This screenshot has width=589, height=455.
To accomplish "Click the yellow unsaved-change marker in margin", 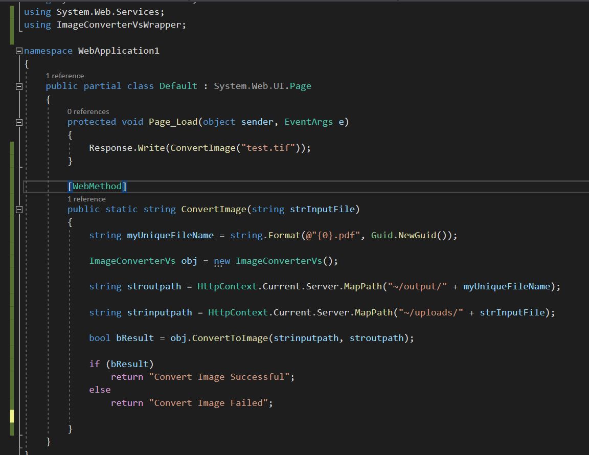I will pos(12,416).
